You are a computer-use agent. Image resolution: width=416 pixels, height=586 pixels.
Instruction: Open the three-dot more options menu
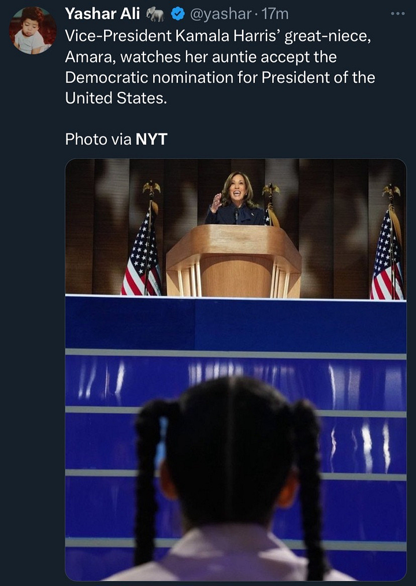click(398, 13)
